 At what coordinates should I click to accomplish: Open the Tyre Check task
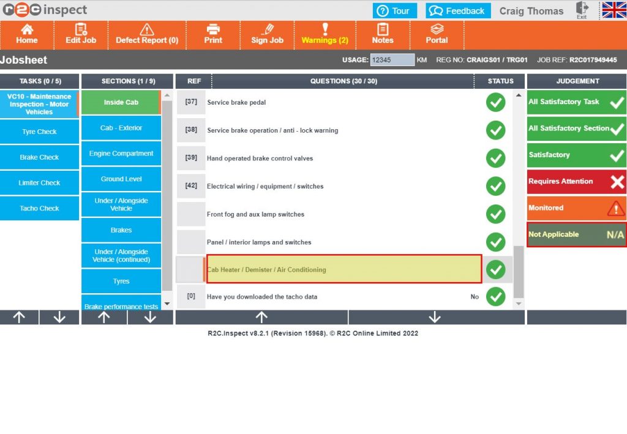point(39,131)
